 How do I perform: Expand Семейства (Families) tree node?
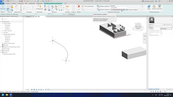pyautogui.click(x=1, y=50)
